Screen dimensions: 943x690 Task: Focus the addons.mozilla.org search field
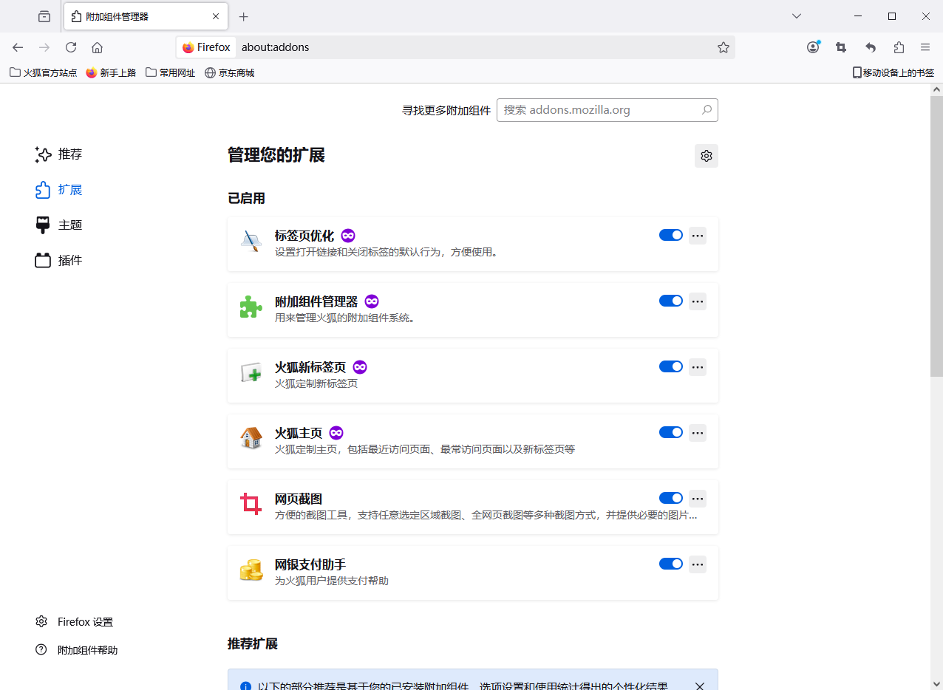click(607, 110)
